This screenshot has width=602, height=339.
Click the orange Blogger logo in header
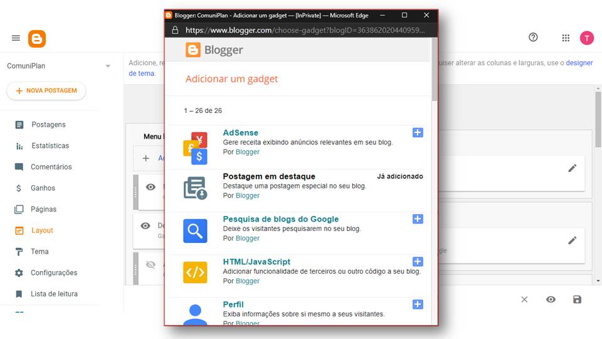pyautogui.click(x=37, y=39)
